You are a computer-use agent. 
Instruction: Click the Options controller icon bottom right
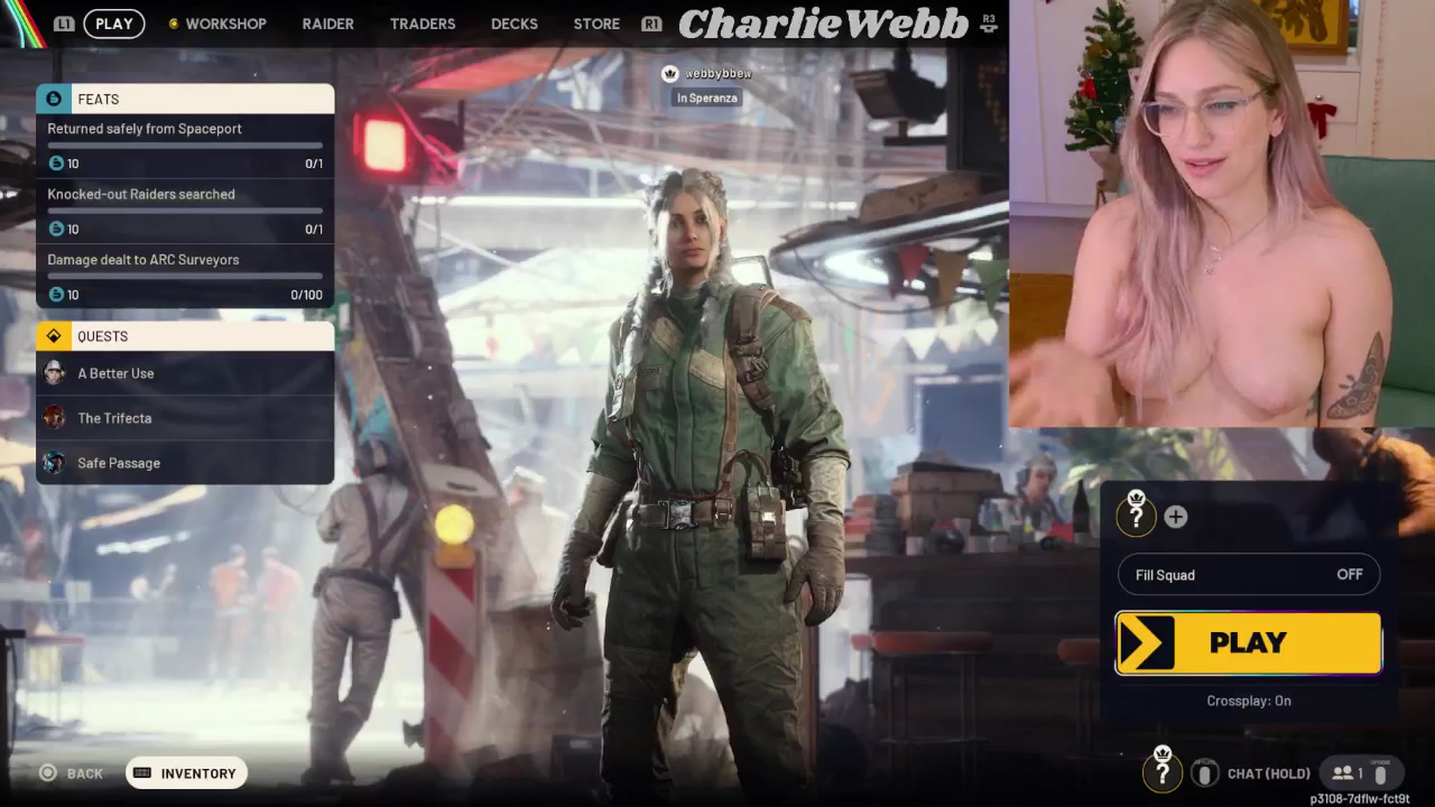[1380, 773]
